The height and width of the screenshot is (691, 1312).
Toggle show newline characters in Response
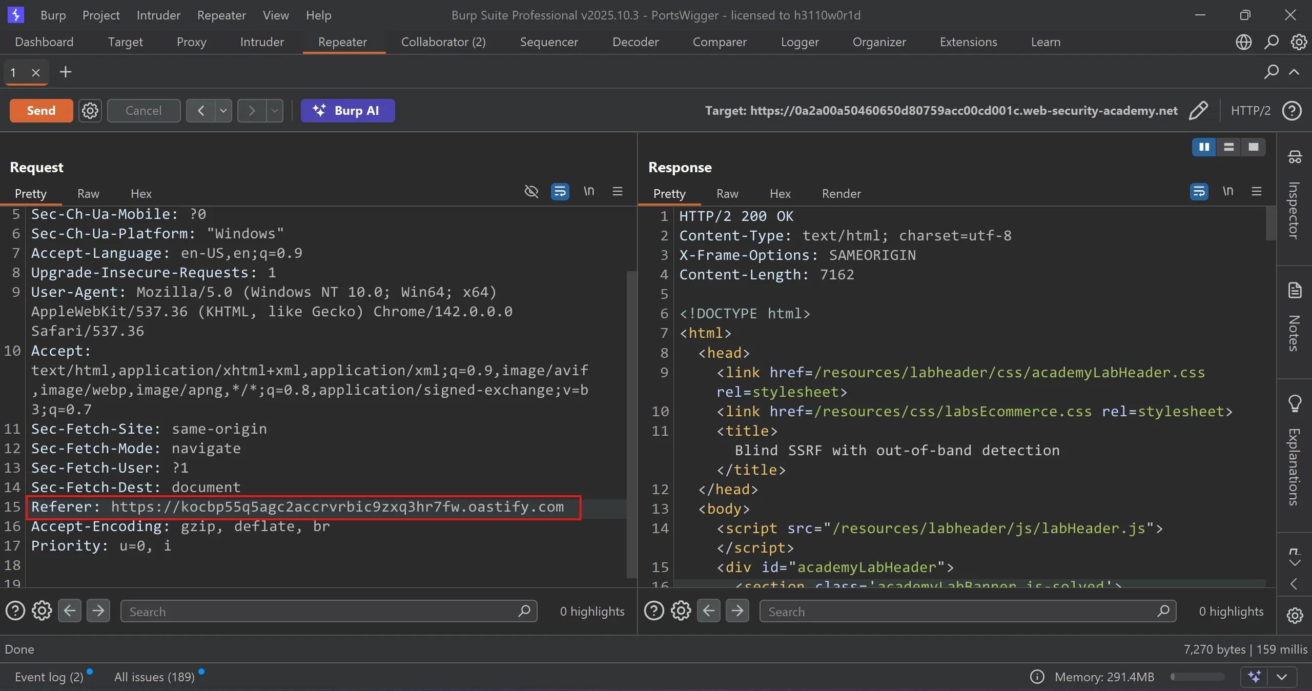pos(1227,192)
